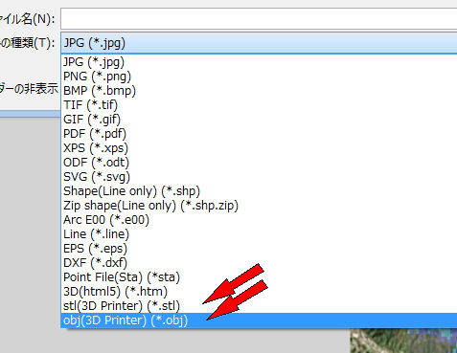
Task: Pick DXF (*.dxf) export type
Action: click(259, 263)
